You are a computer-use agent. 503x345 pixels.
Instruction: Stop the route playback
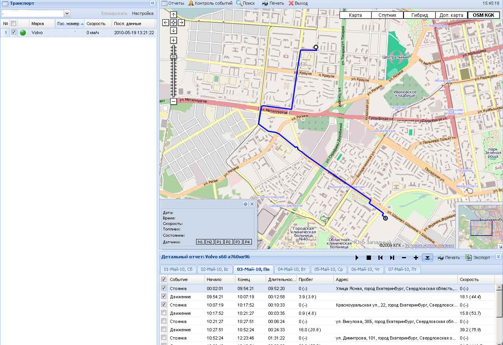(x=369, y=258)
